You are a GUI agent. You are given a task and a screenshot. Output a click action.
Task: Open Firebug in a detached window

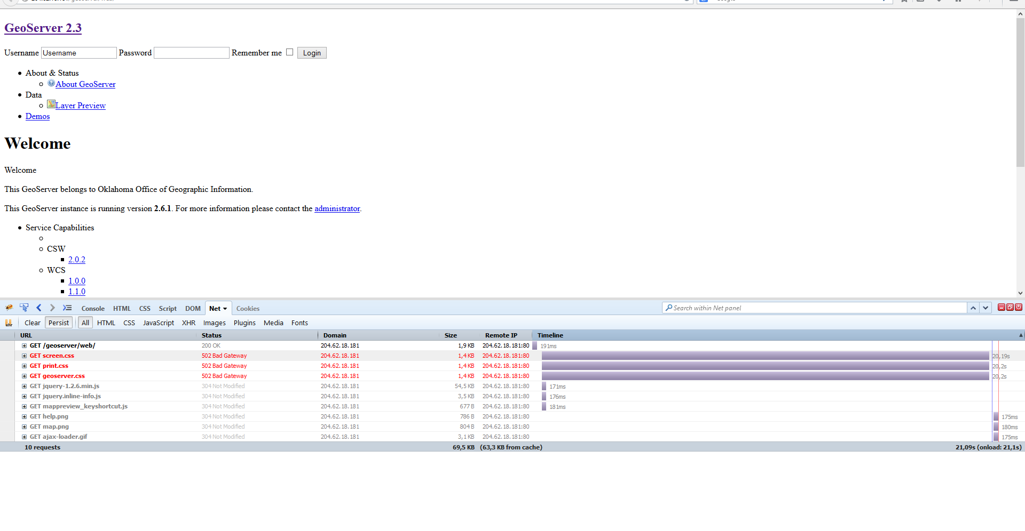(x=1010, y=307)
